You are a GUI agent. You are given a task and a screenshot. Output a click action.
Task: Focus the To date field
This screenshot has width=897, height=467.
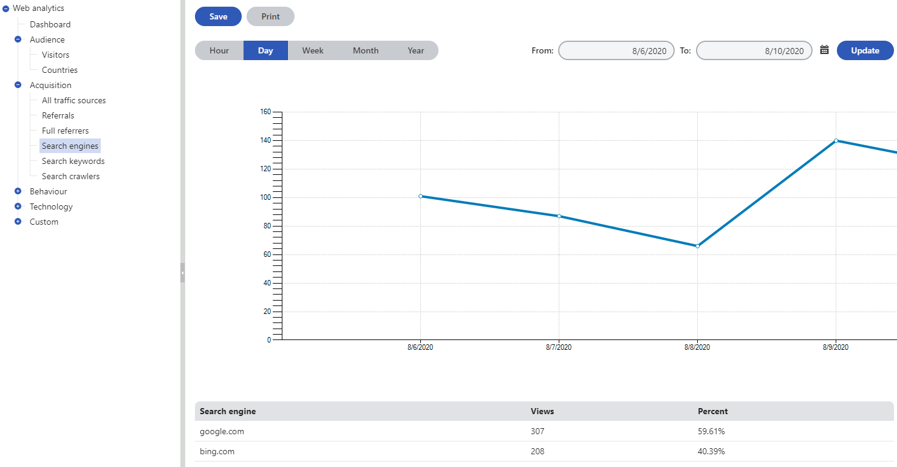754,51
